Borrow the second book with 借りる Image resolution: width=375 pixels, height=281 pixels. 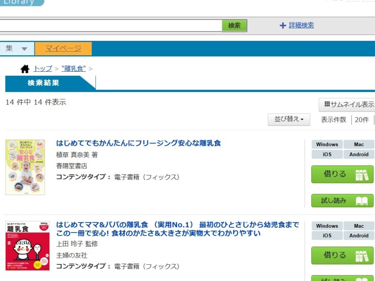[x=342, y=255]
